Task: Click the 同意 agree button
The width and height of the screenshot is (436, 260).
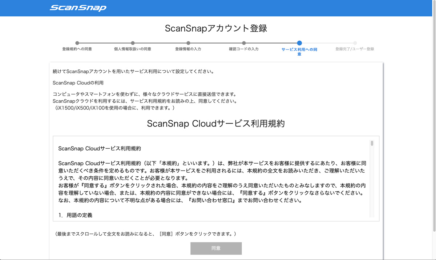Action: click(x=216, y=248)
